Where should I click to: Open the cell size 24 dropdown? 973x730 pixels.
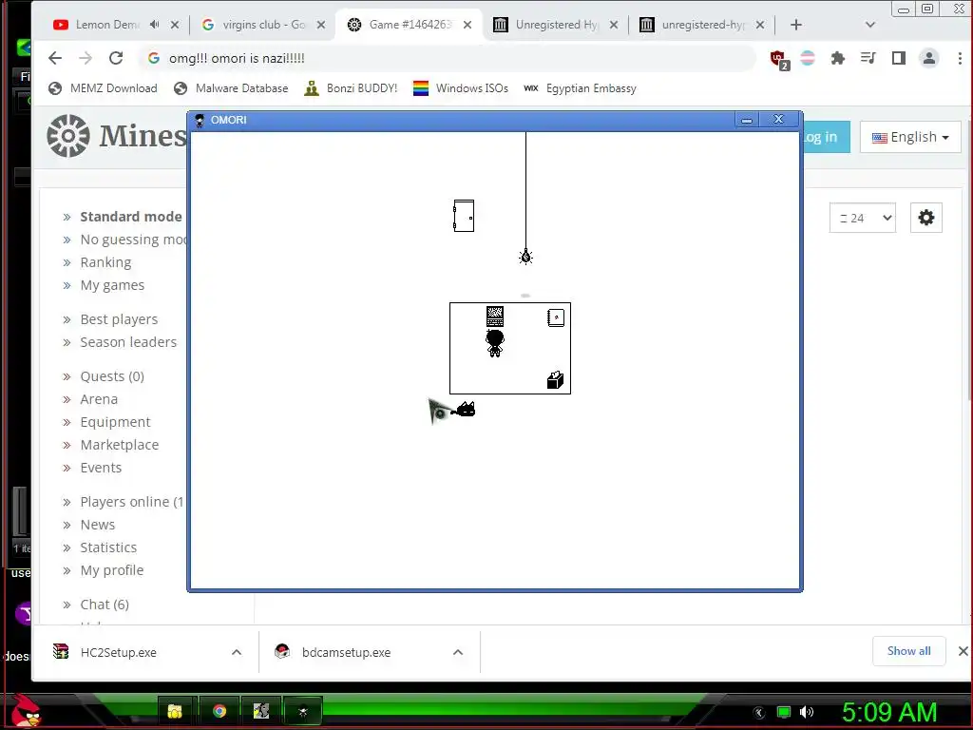point(863,218)
